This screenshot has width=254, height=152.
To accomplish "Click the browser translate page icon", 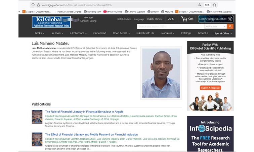I will [200, 5].
